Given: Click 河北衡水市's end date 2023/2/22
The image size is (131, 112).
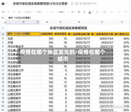Looking at the screenshot, I should coord(102,86).
